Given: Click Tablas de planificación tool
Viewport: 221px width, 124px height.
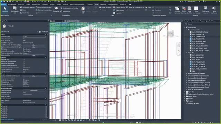Looking at the screenshot, I should (x=135, y=7).
